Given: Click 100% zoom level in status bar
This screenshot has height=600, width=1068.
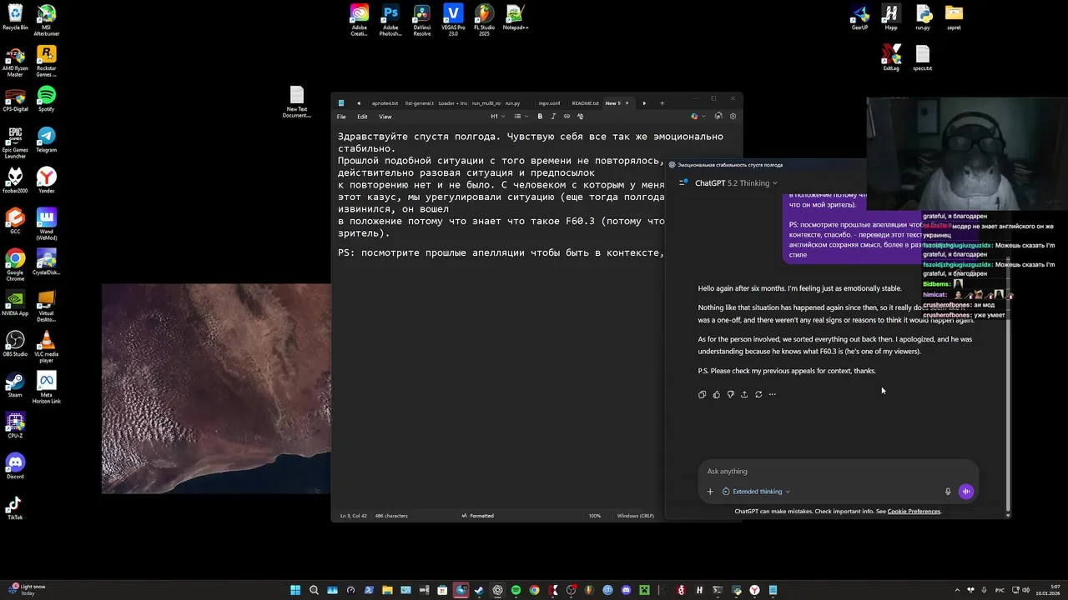Looking at the screenshot, I should [x=595, y=516].
